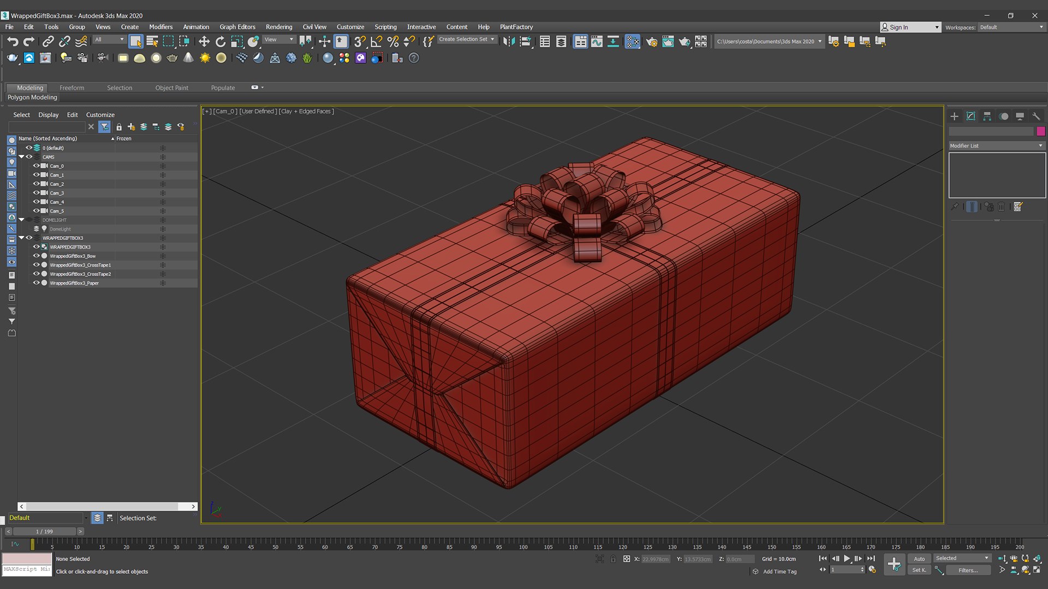Select the Select and Move tool
This screenshot has width=1048, height=589.
(x=204, y=41)
